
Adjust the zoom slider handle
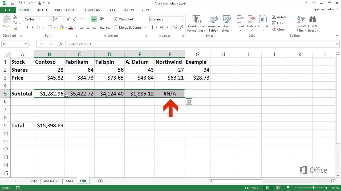(x=314, y=188)
